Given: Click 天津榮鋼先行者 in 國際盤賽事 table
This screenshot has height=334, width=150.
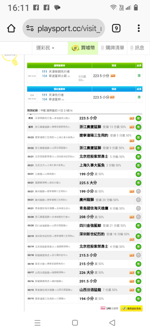Looking at the screenshot, I should pos(59,71).
